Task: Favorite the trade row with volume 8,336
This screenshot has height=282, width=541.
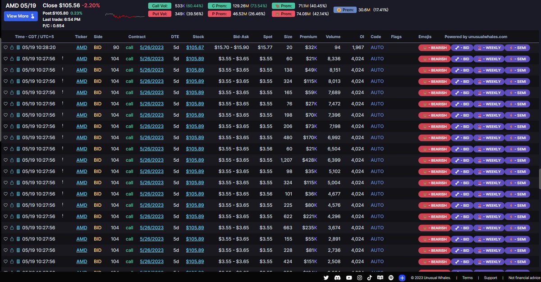Action: (6, 59)
